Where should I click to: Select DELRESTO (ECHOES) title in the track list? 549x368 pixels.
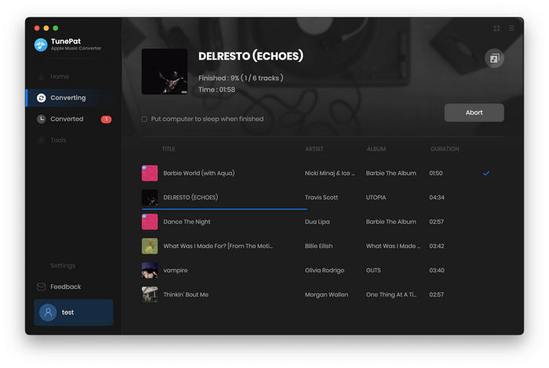coord(191,198)
